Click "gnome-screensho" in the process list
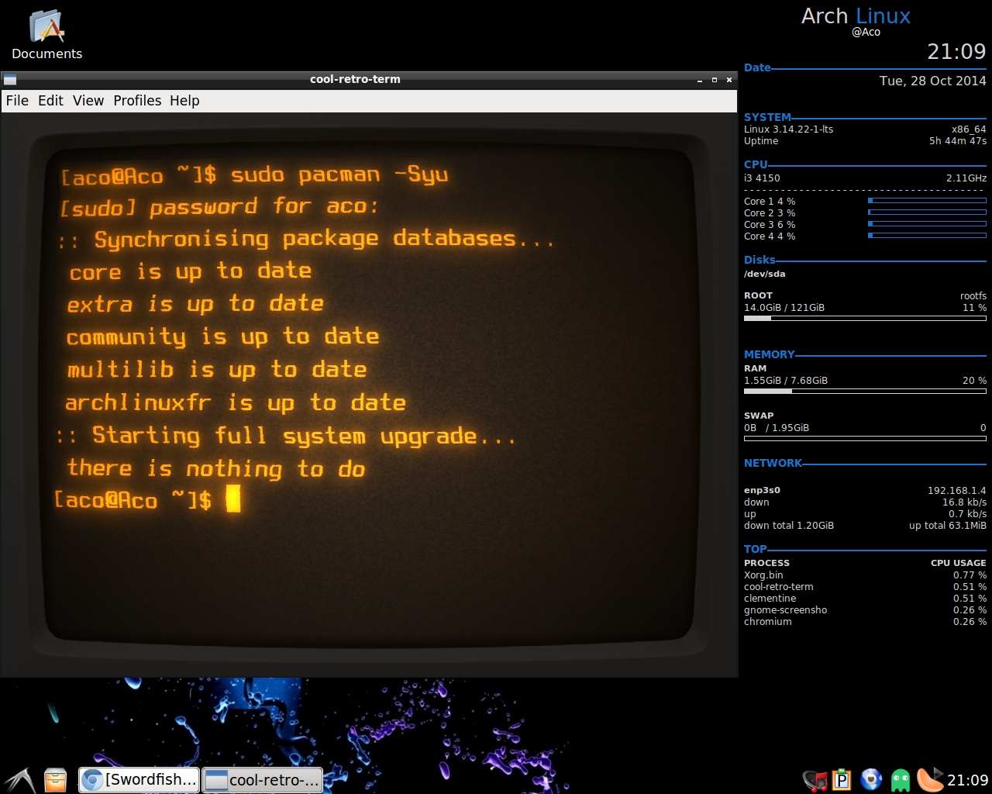This screenshot has height=794, width=992. [x=785, y=610]
